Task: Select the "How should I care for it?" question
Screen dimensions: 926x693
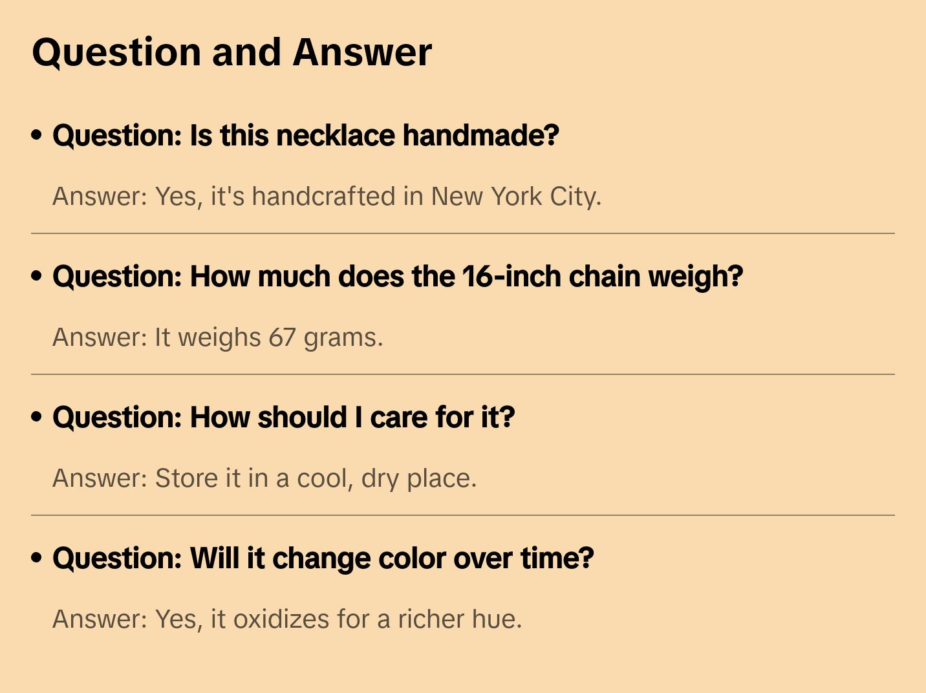Action: 283,418
